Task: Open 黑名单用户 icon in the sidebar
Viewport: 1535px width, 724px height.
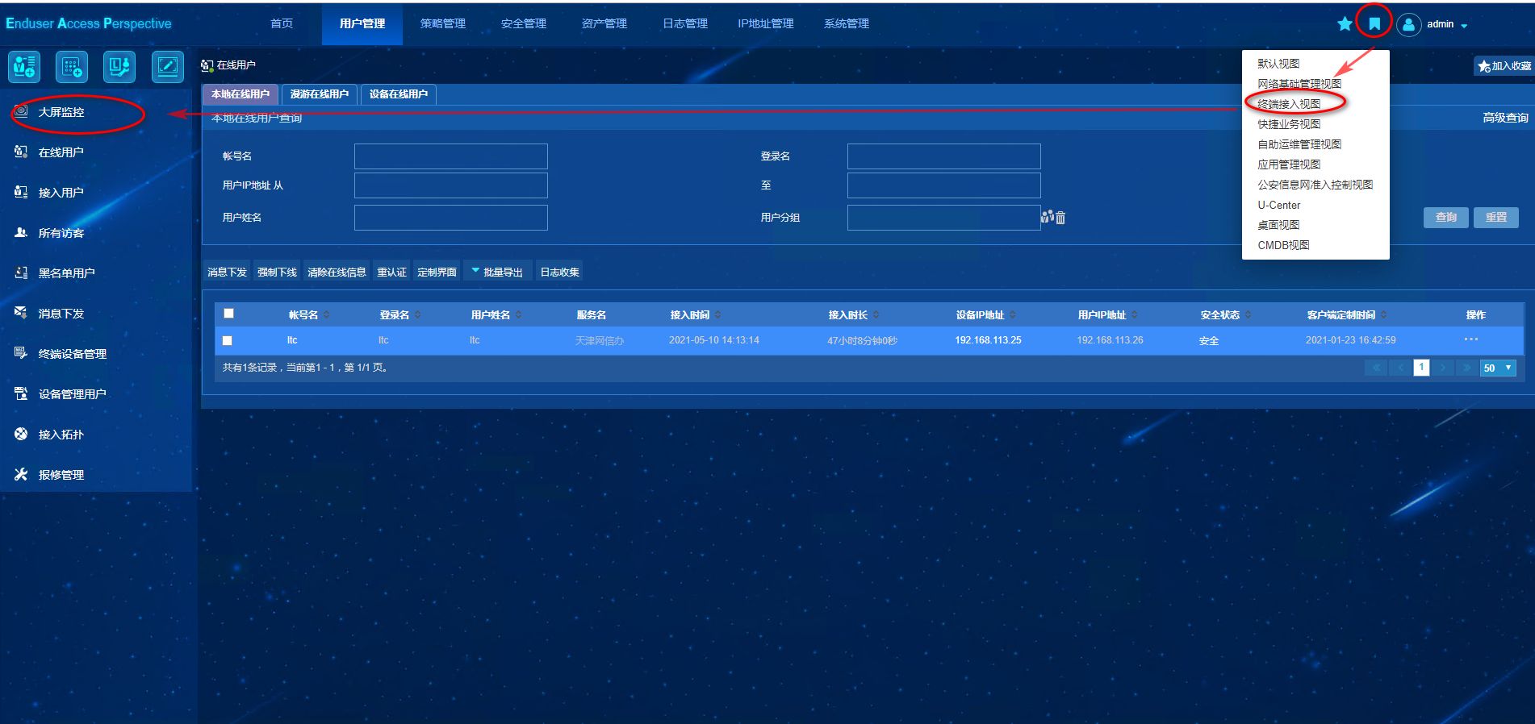Action: click(22, 273)
